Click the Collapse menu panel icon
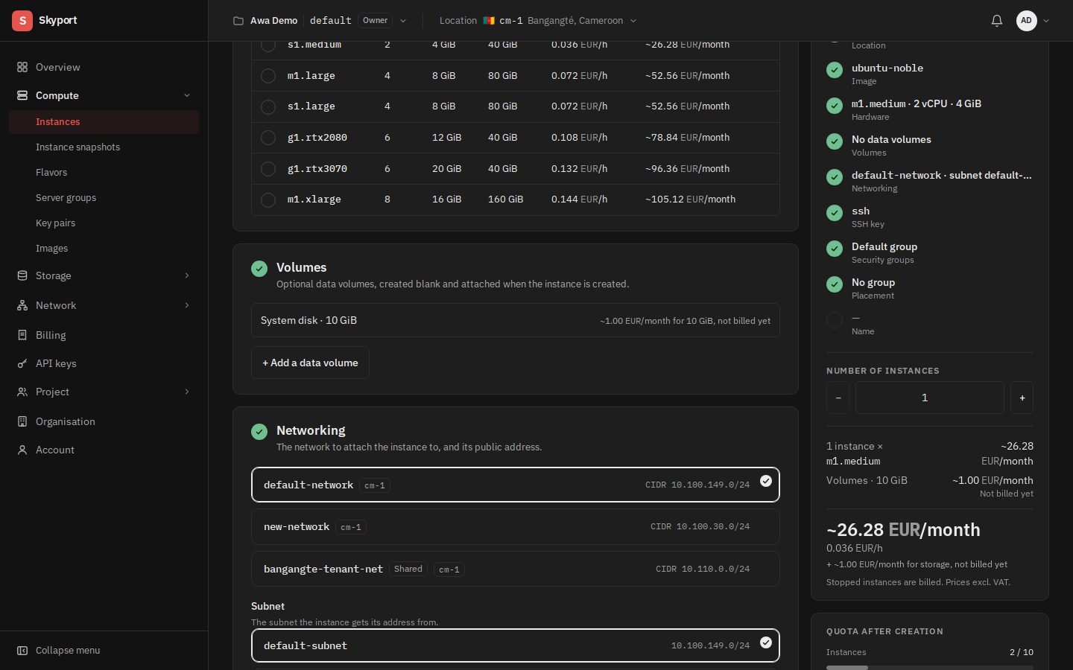Screen dimensions: 1073x670 click(22, 651)
